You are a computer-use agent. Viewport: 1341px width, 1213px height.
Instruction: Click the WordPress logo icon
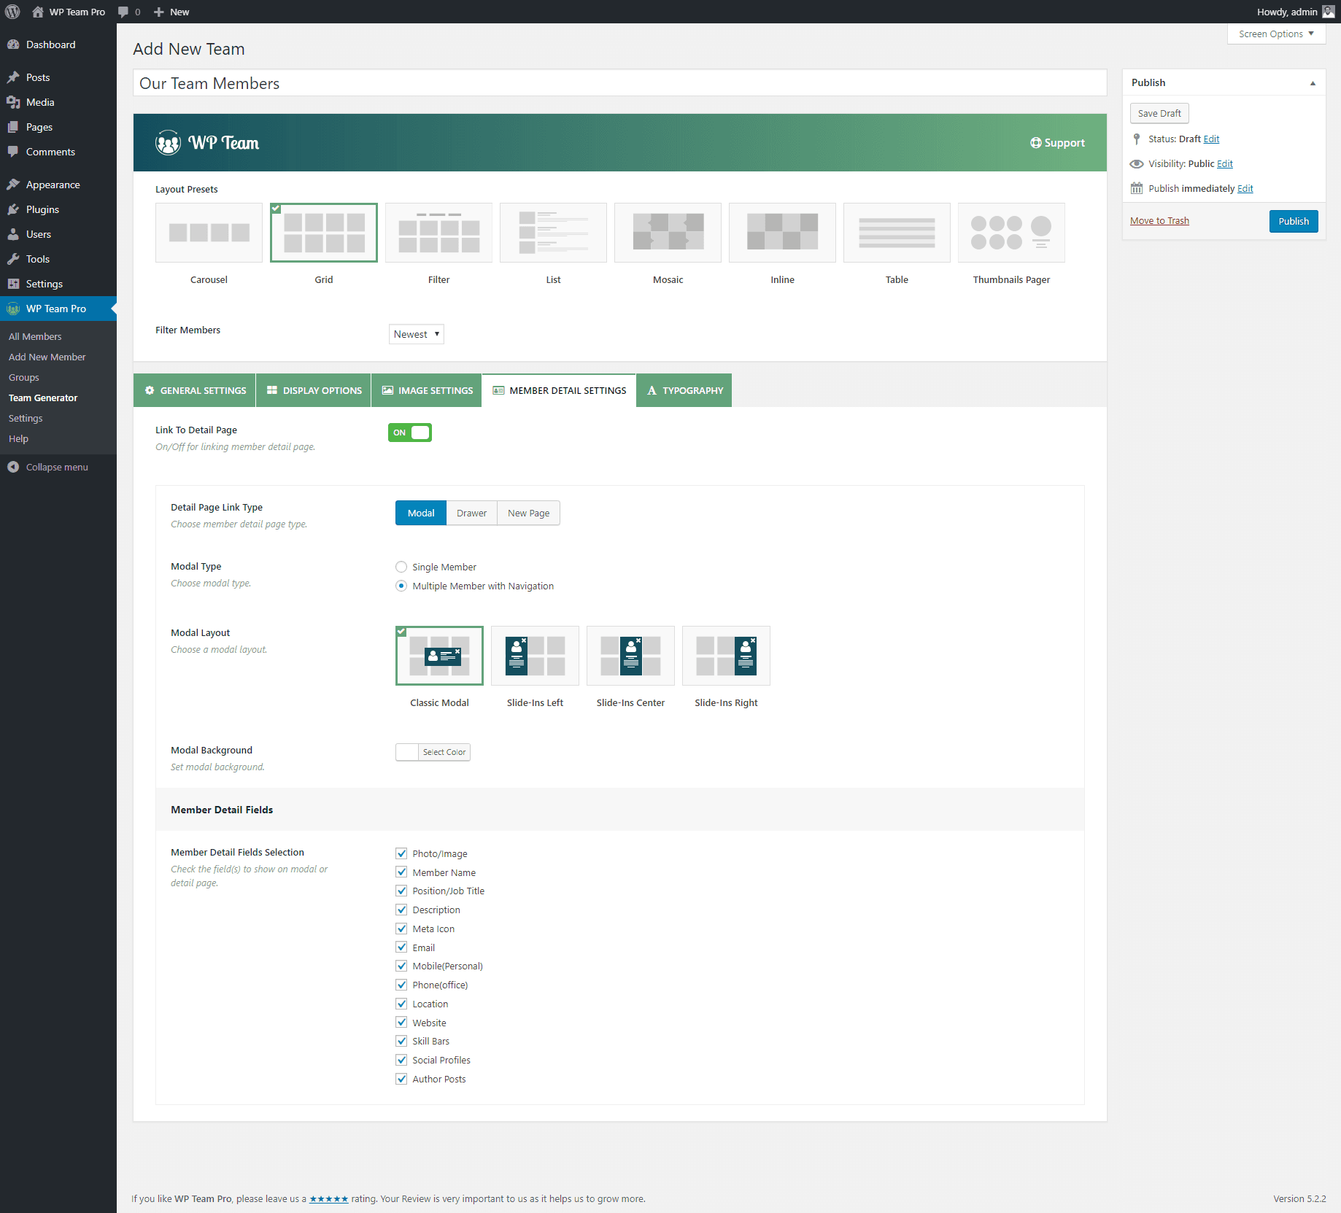point(12,12)
